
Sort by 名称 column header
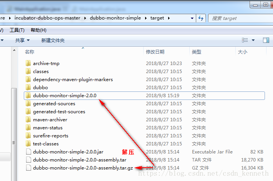pyautogui.click(x=30, y=52)
